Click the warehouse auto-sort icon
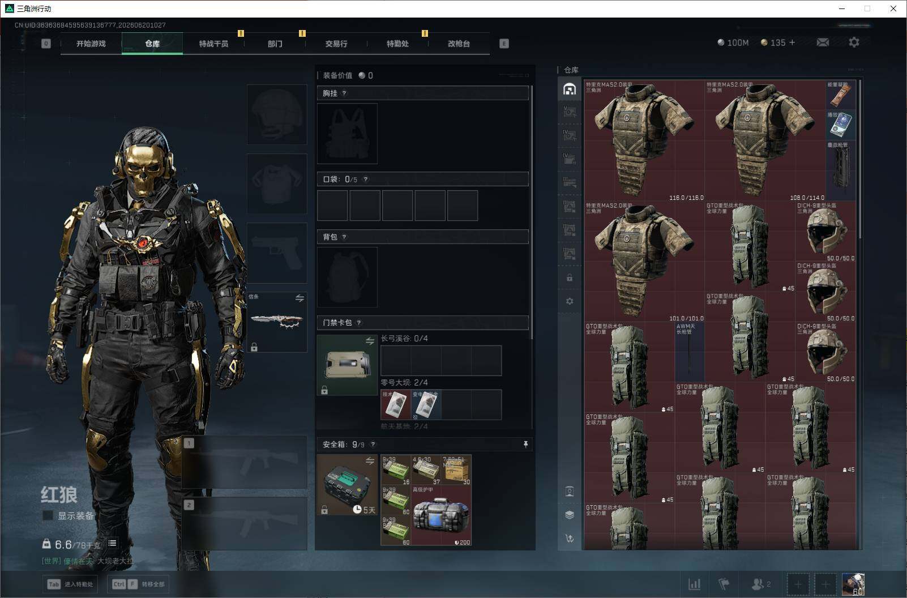The height and width of the screenshot is (598, 907). point(570,539)
